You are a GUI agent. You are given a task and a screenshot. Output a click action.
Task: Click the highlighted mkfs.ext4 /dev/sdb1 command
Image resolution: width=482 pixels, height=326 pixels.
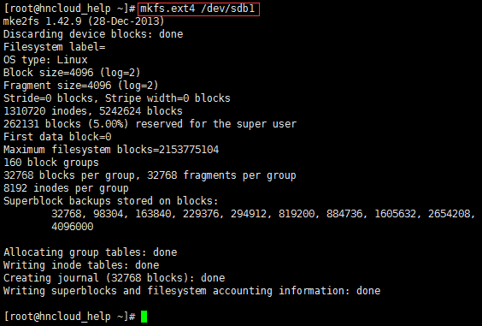tap(198, 9)
